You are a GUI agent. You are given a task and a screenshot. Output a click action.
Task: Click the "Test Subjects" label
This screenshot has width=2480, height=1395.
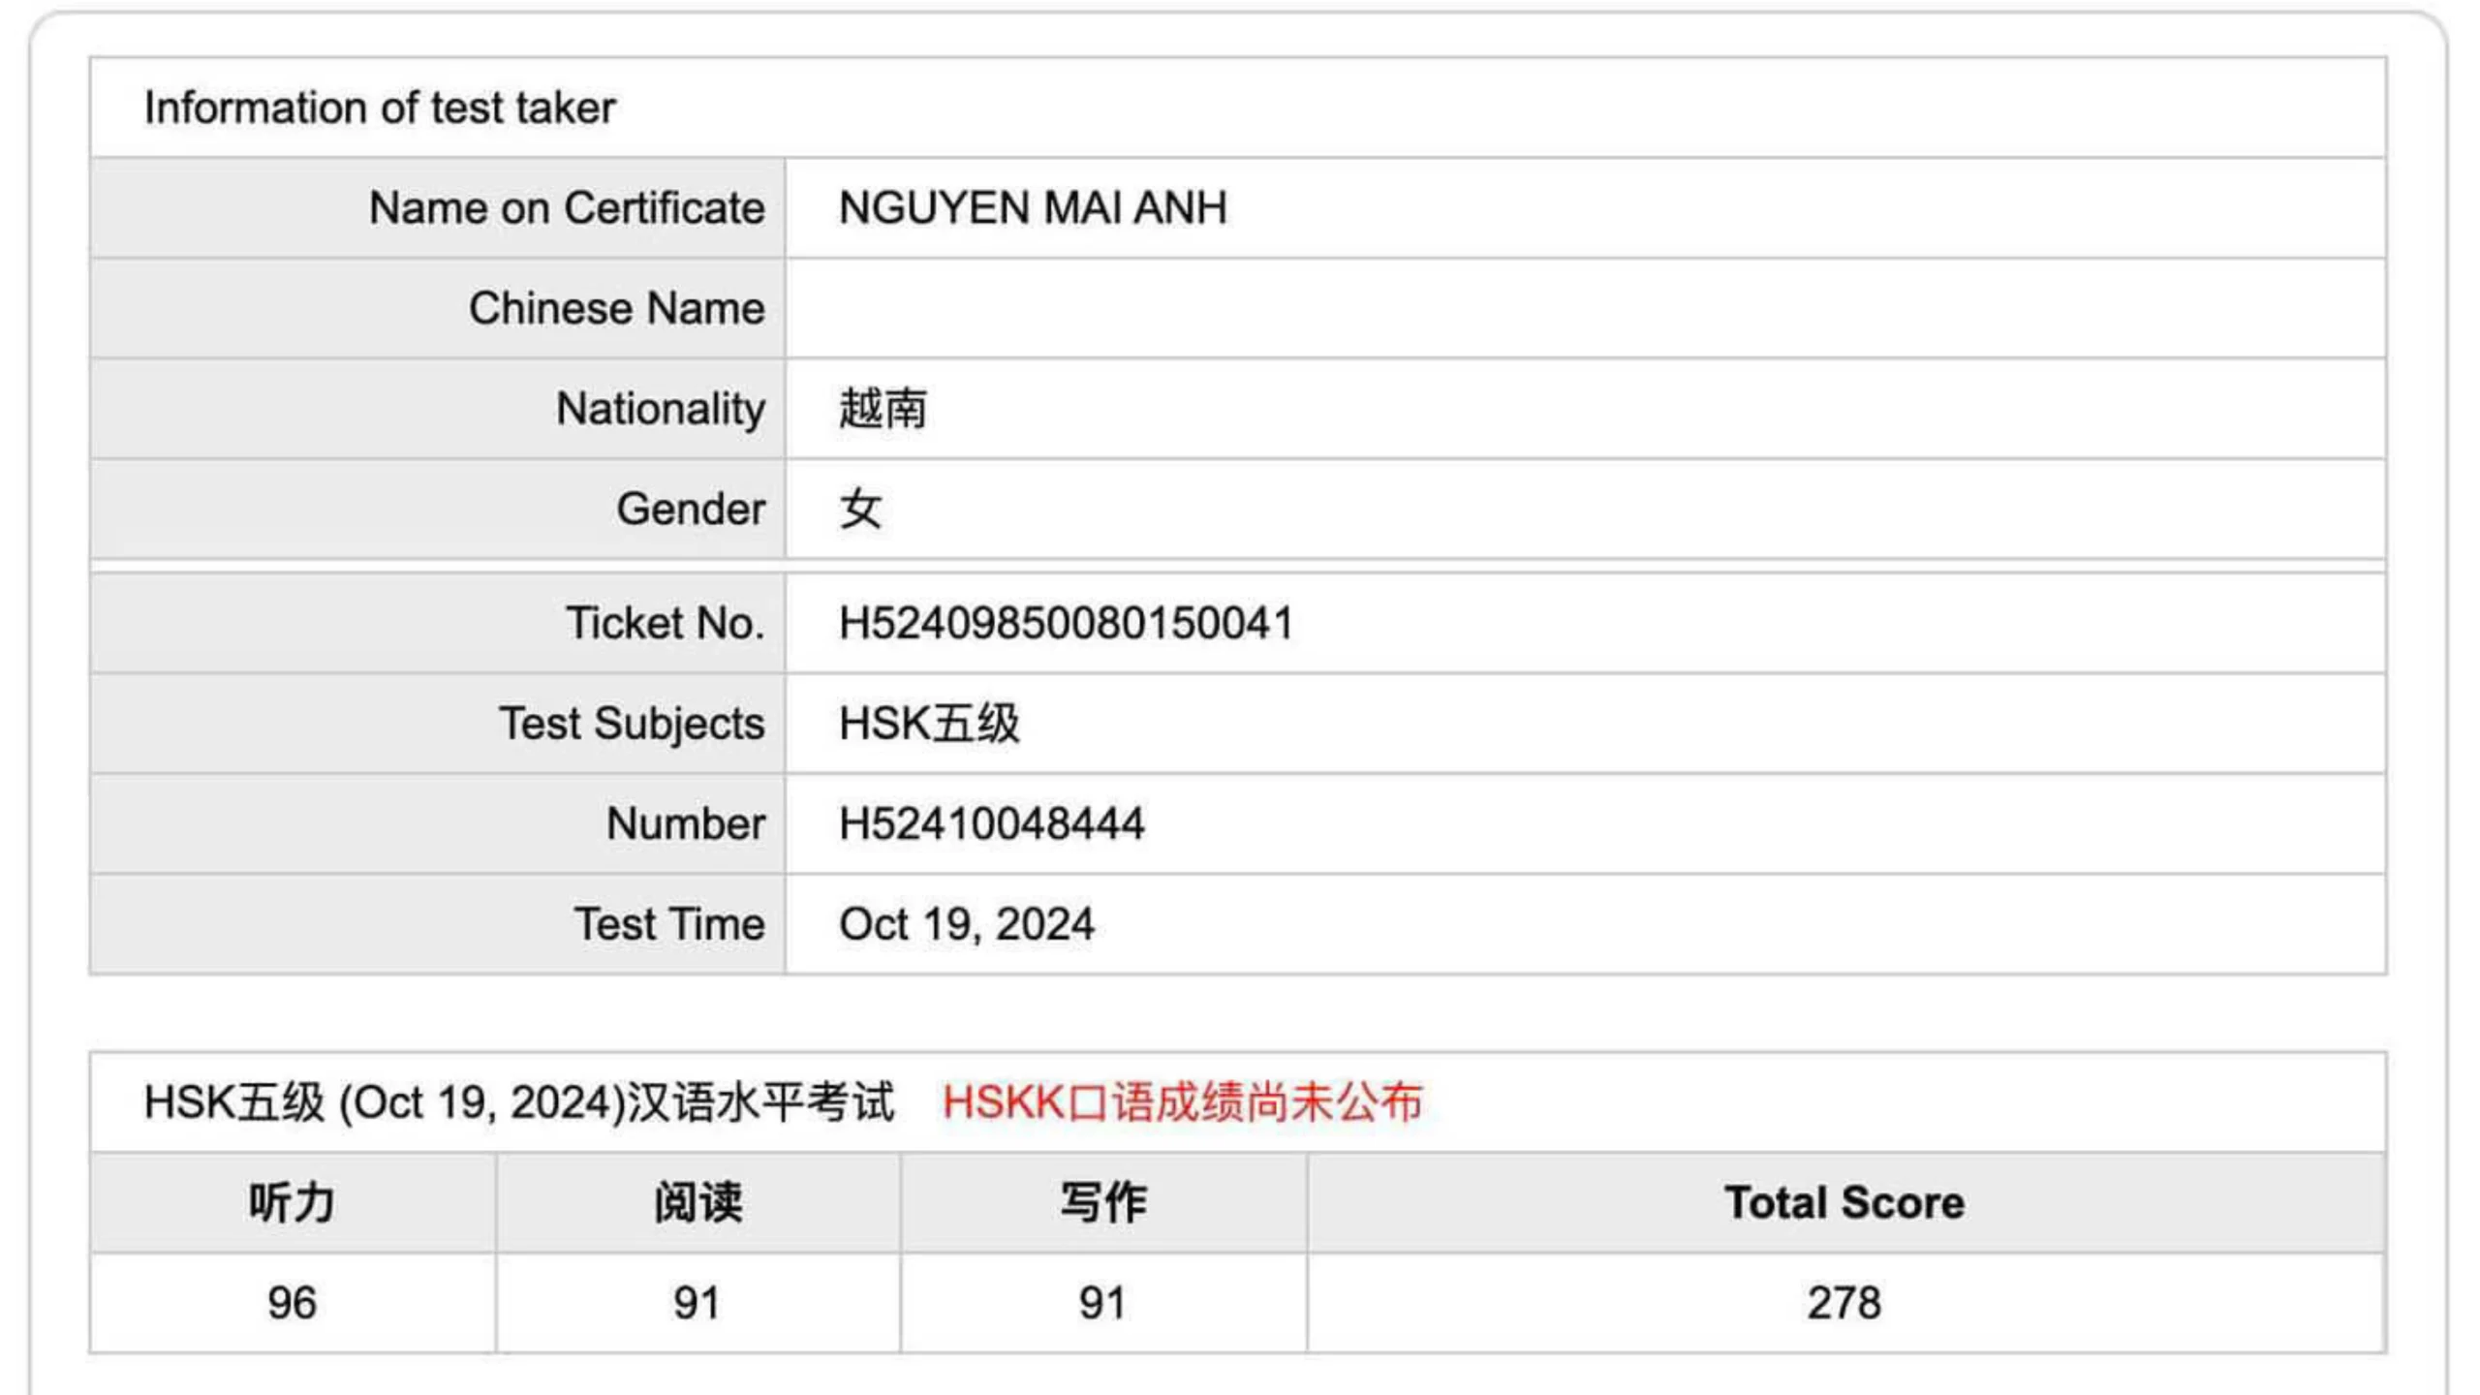(x=632, y=724)
